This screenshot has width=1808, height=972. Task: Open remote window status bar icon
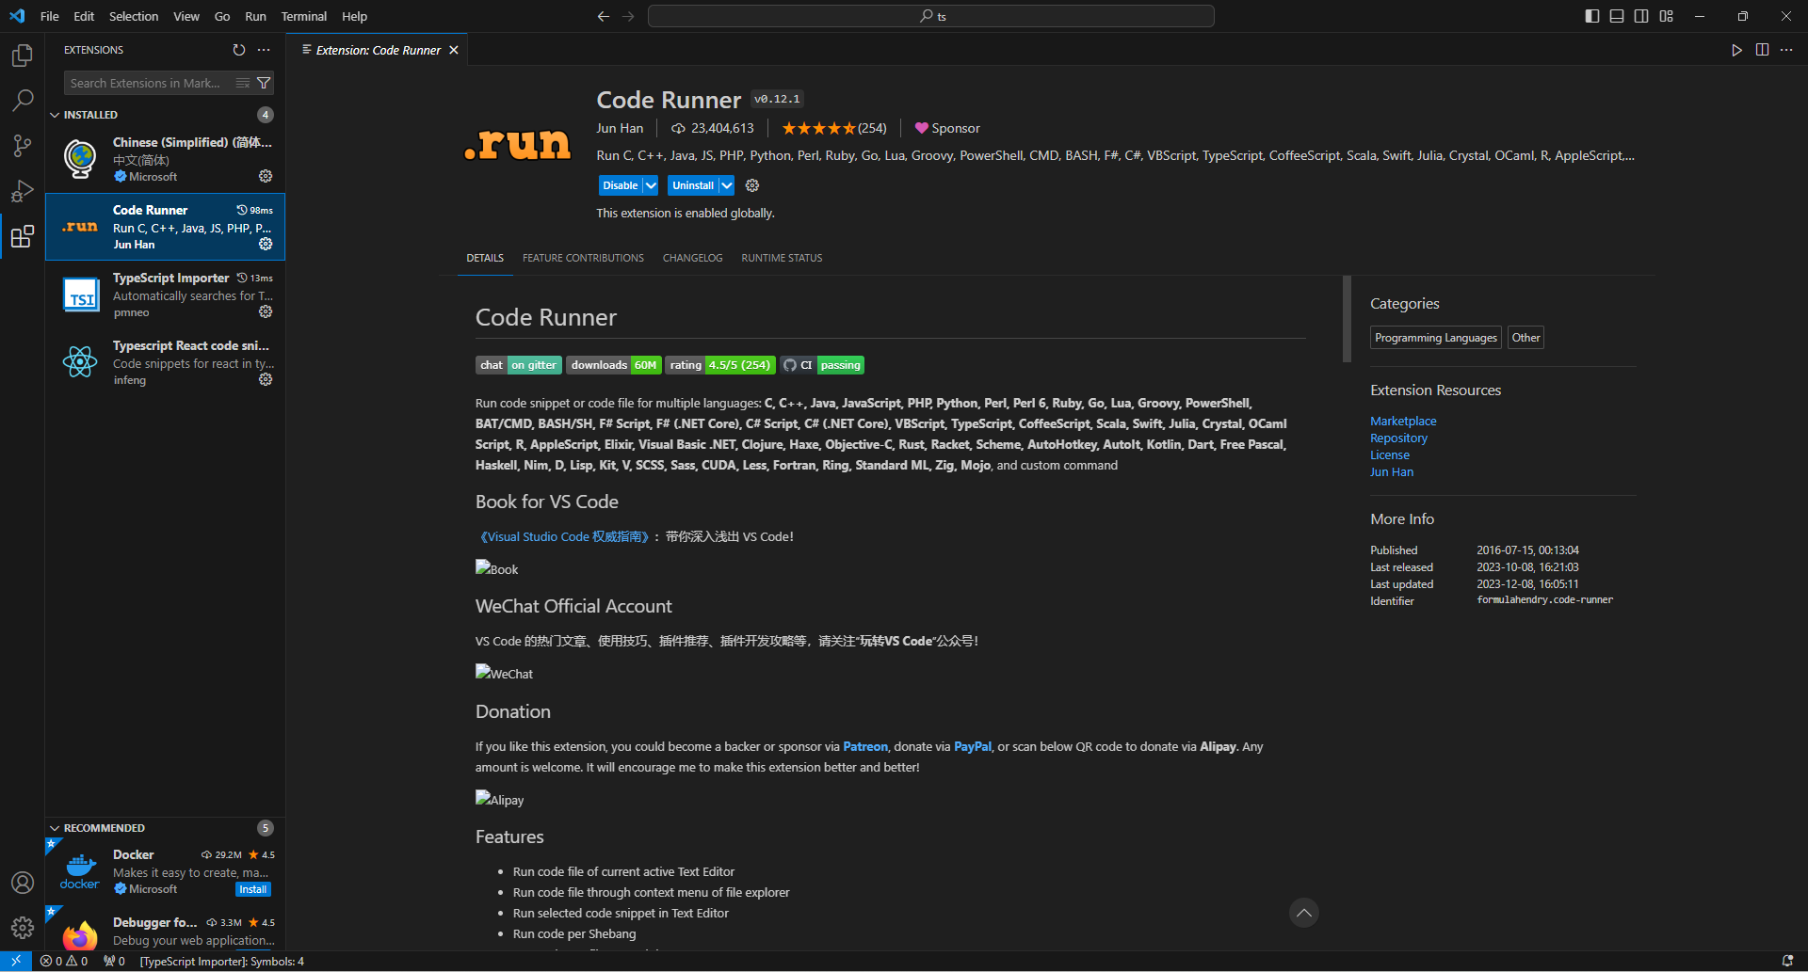(x=16, y=961)
